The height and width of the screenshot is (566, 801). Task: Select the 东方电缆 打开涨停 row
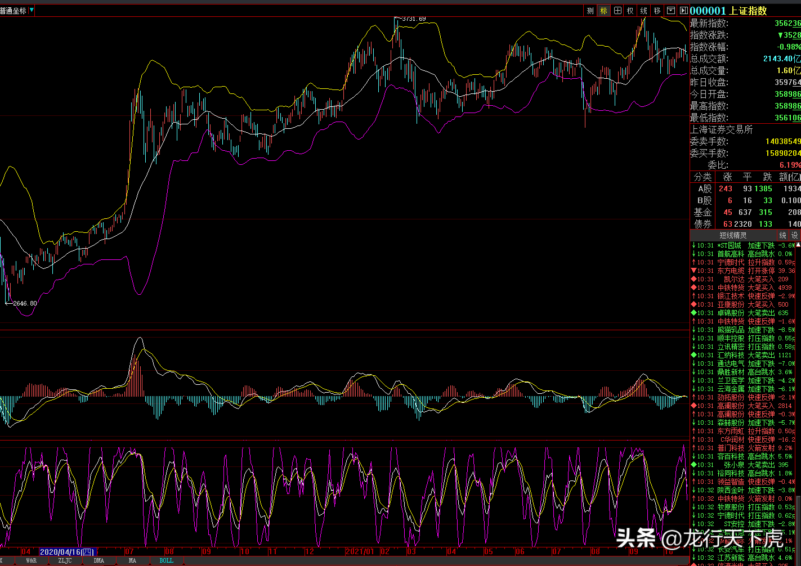click(x=742, y=271)
